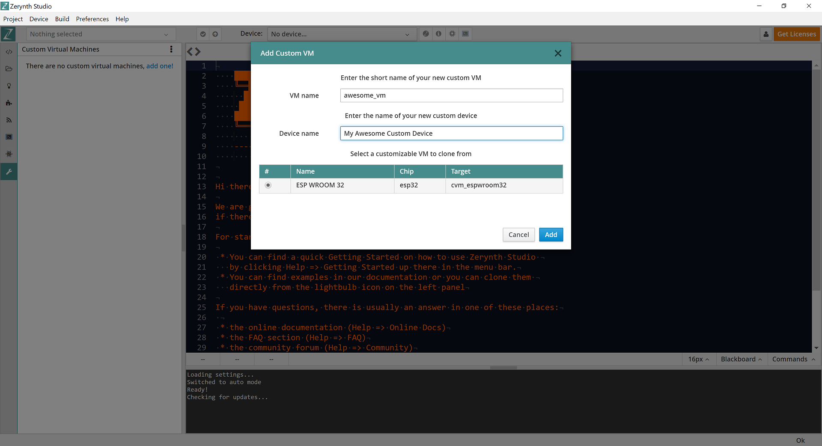The height and width of the screenshot is (446, 822).
Task: Open the puzzle-piece packages sidebar icon
Action: click(x=9, y=103)
